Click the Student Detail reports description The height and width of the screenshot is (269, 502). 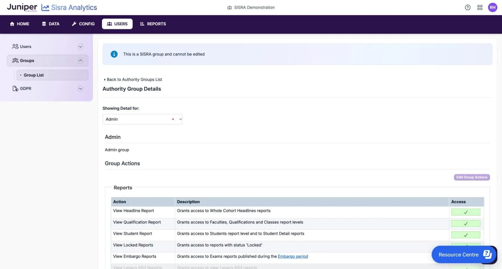point(241,233)
